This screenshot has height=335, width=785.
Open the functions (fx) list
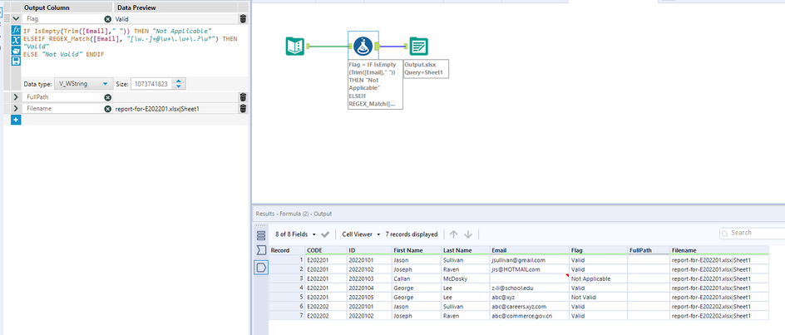[x=17, y=30]
